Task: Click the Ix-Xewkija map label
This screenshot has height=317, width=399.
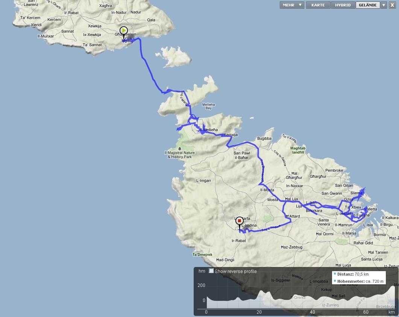Action: coord(92,35)
